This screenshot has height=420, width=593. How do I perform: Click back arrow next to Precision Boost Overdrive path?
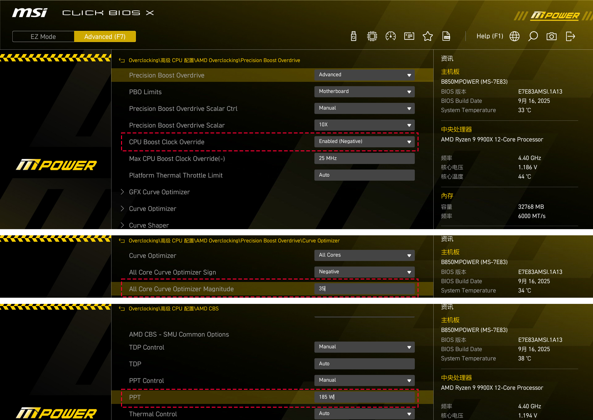(x=122, y=61)
